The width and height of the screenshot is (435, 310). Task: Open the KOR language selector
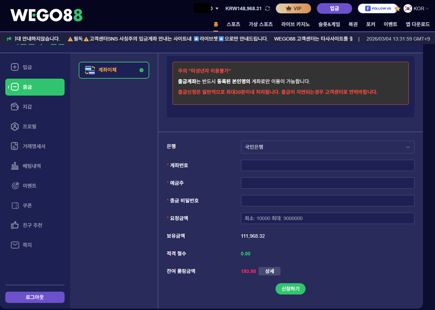coord(416,8)
